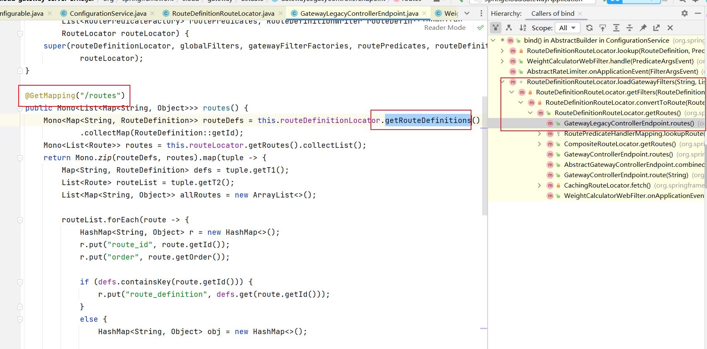Click the highlighted getRouteDefinitions call
The image size is (707, 349).
click(x=428, y=120)
